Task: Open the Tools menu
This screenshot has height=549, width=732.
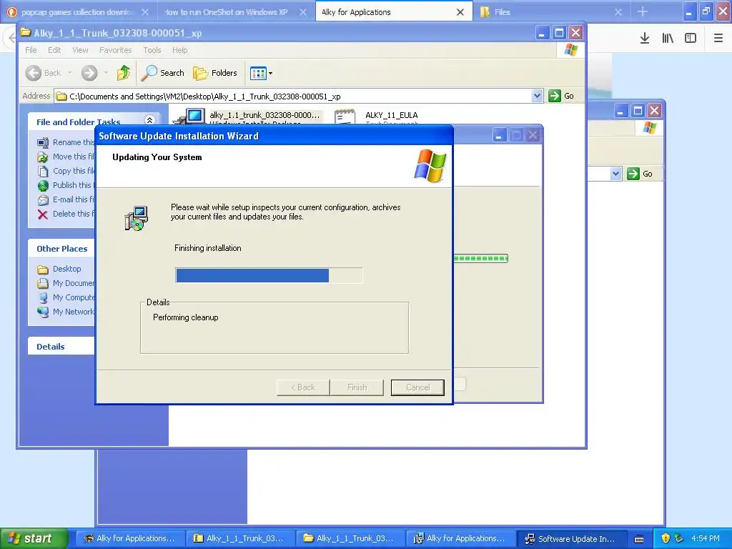Action: click(x=152, y=50)
